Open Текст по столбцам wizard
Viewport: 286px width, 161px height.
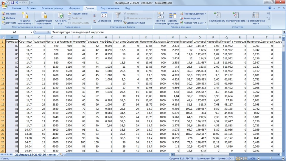tap(161, 18)
